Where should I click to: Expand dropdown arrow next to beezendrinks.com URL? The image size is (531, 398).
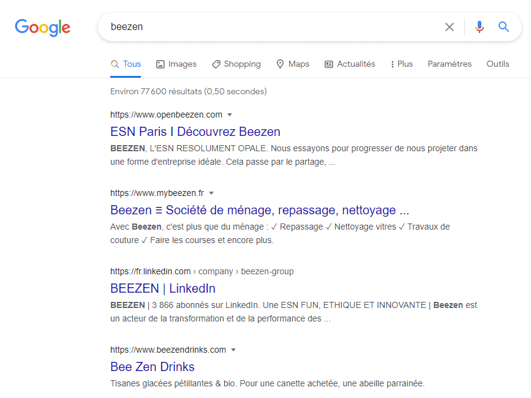(233, 350)
